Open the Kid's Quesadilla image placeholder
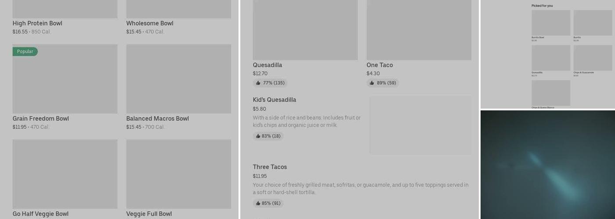The image size is (615, 219). 420,125
